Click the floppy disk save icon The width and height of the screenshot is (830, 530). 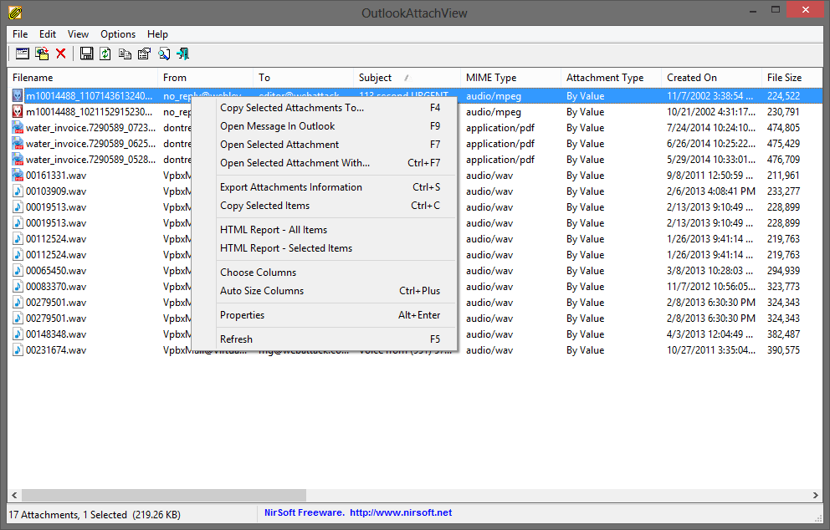pyautogui.click(x=86, y=54)
